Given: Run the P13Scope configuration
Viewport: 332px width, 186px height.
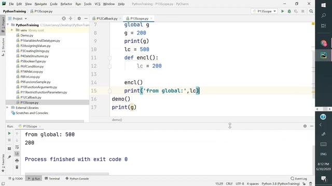Looking at the screenshot, I should click(282, 11).
